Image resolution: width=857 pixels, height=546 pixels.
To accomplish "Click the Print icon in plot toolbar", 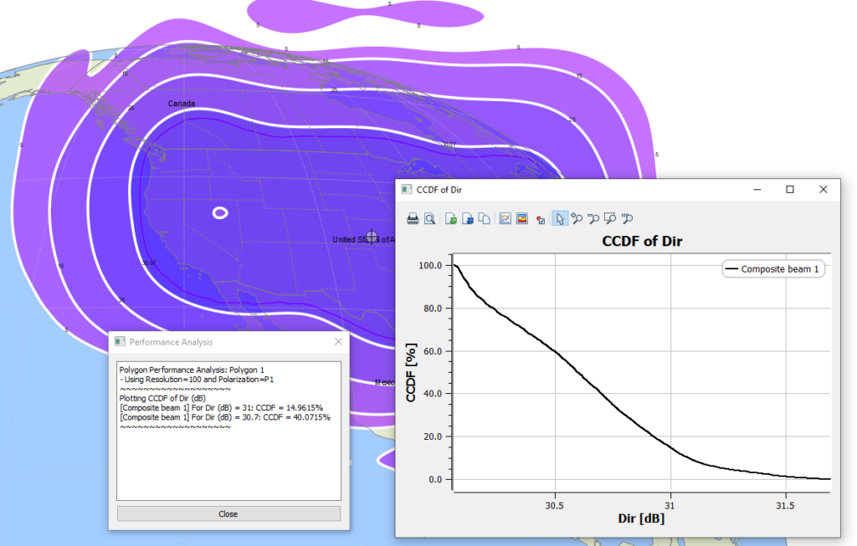I will click(x=413, y=219).
